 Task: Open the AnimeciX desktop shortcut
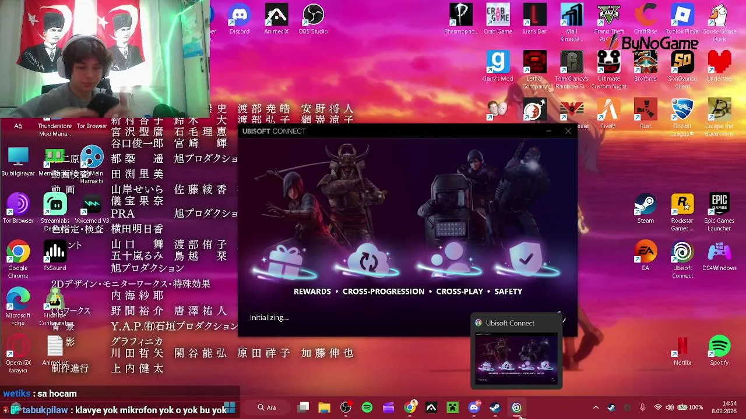(x=276, y=19)
